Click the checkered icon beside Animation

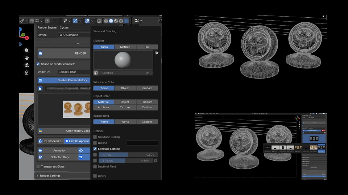81,151
